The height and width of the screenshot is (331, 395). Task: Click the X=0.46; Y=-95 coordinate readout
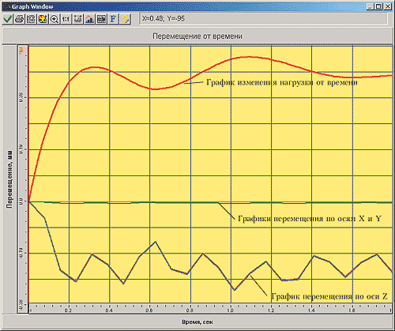click(x=164, y=19)
